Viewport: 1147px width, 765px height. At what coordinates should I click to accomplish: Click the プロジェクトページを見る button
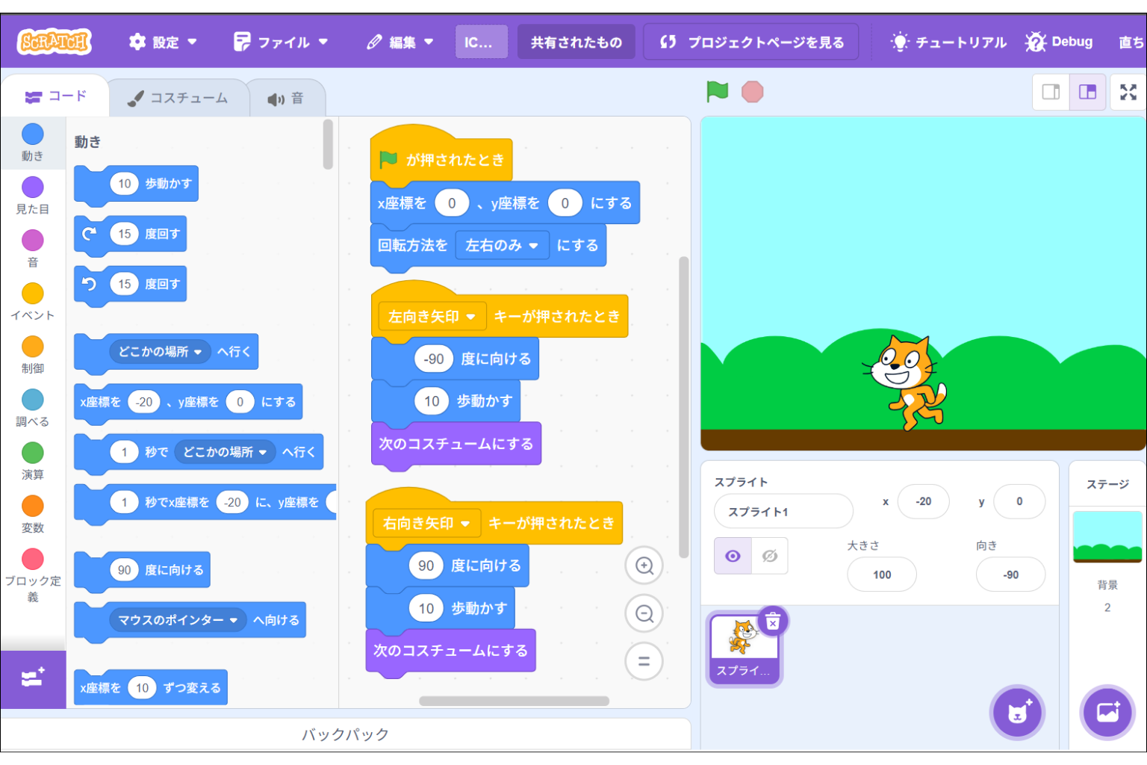tap(751, 43)
